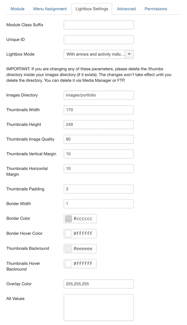Switch to the Permissions tab
Screen dimensions: 187x325
pyautogui.click(x=156, y=9)
